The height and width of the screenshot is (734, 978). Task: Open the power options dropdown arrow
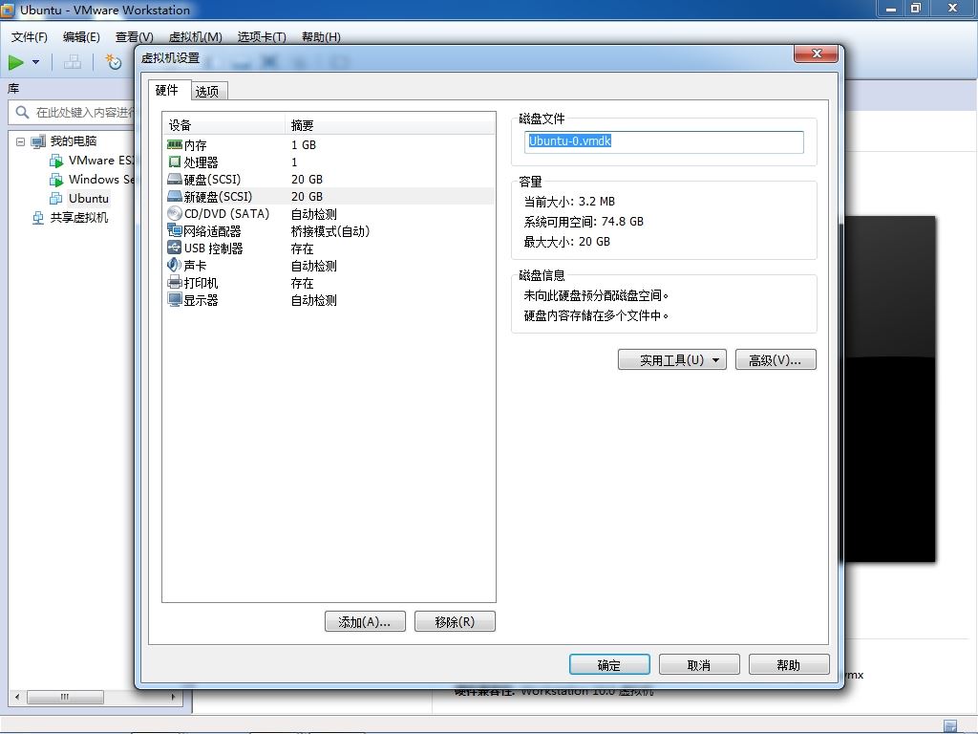click(x=35, y=62)
